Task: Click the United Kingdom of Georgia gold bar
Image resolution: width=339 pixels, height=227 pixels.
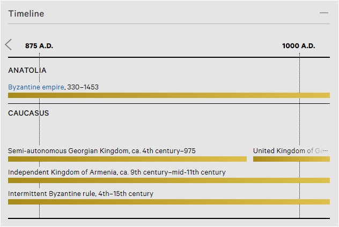Action: pos(291,159)
